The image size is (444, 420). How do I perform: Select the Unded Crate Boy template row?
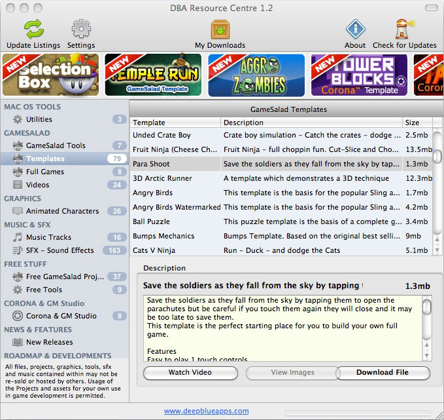pyautogui.click(x=281, y=135)
